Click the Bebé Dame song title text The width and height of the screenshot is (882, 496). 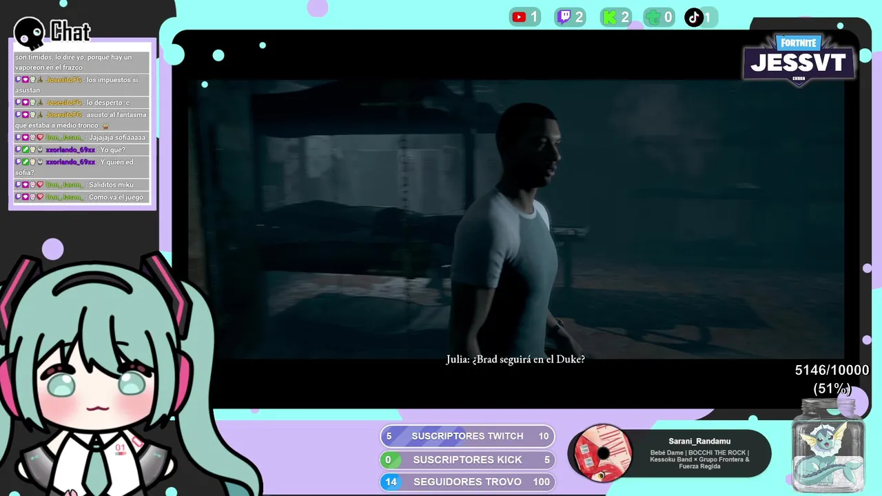[699, 459]
